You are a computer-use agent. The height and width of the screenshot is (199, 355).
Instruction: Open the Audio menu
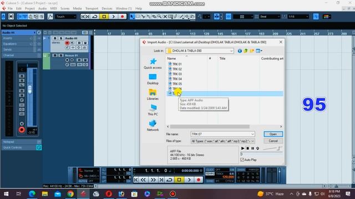click(42, 9)
